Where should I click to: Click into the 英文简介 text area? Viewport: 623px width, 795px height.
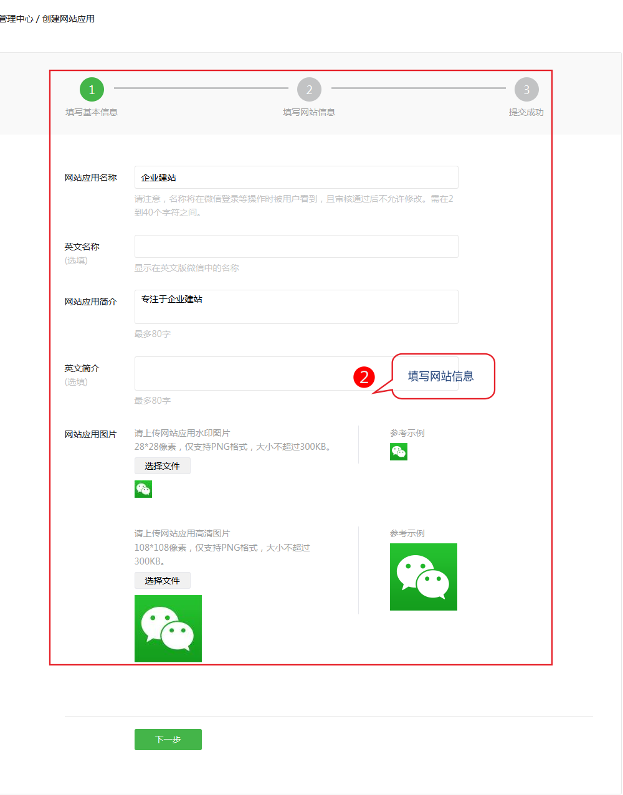coord(249,374)
